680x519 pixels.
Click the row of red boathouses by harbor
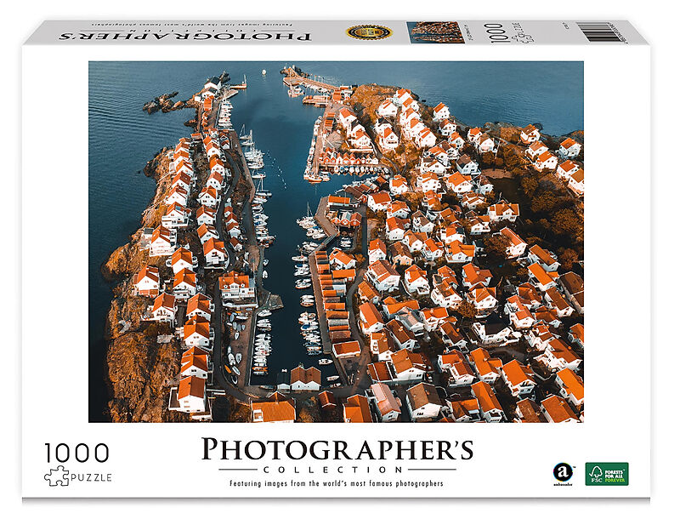[x=350, y=161]
